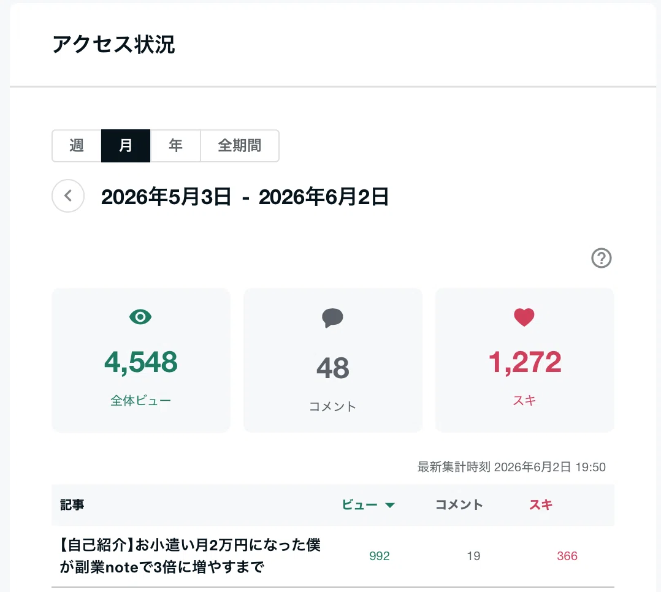Sort articles by コメント column
Image resolution: width=661 pixels, height=592 pixels.
[459, 505]
